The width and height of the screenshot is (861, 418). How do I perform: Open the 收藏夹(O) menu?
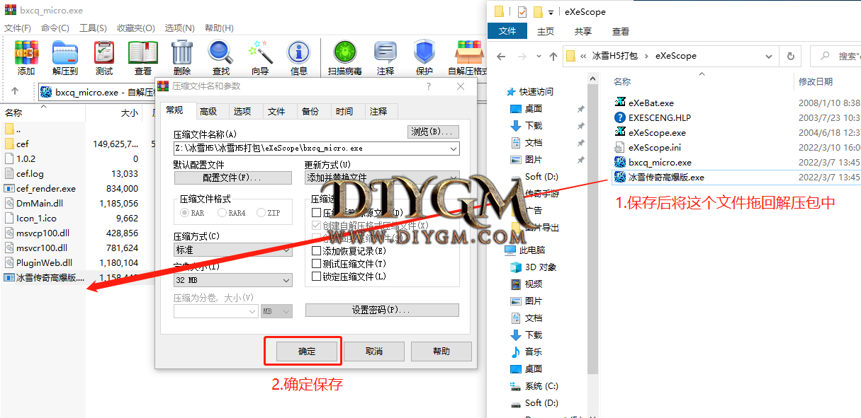point(136,28)
